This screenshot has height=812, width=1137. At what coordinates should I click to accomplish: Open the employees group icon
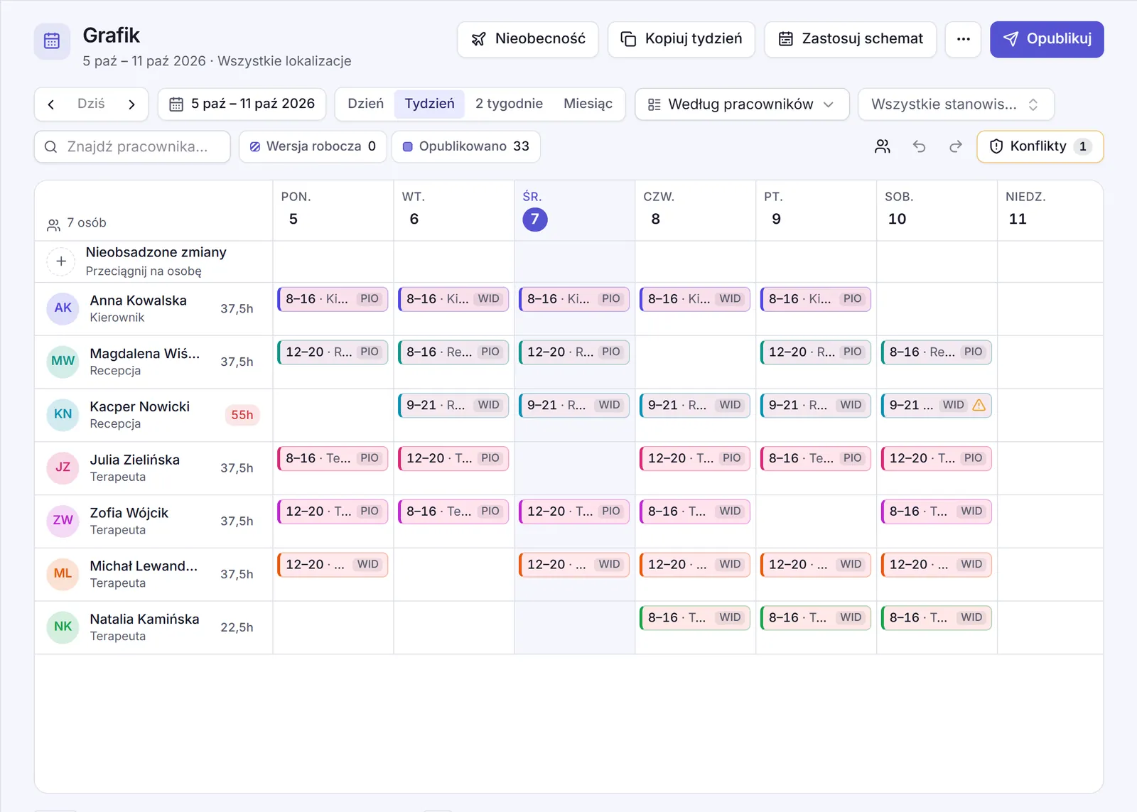coord(883,146)
